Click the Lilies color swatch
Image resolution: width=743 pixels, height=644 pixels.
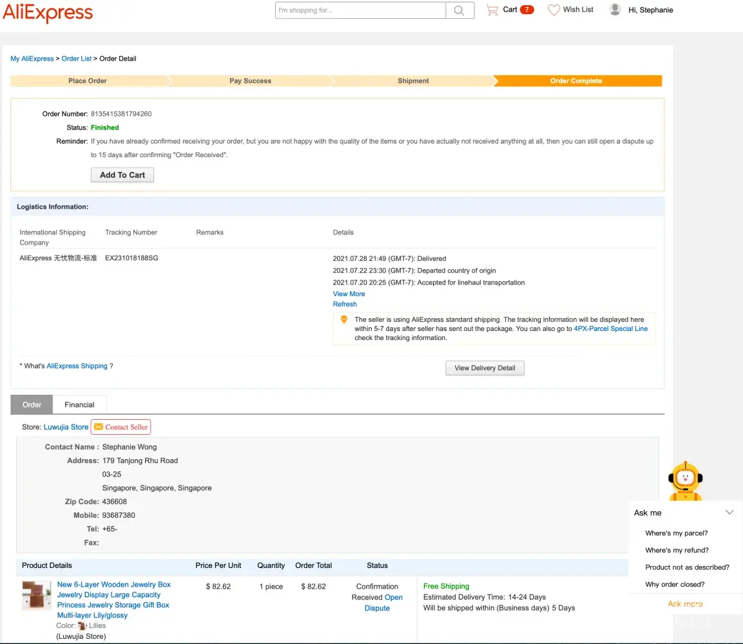(82, 625)
